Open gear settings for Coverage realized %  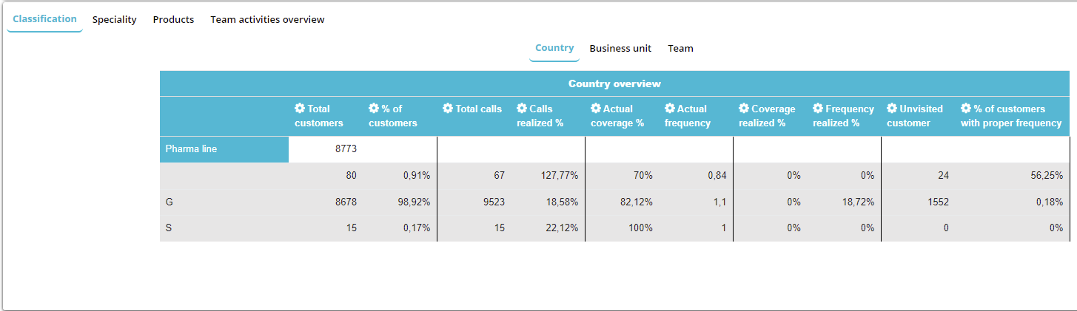pyautogui.click(x=744, y=109)
